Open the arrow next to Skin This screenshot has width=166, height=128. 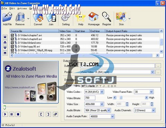click(129, 18)
